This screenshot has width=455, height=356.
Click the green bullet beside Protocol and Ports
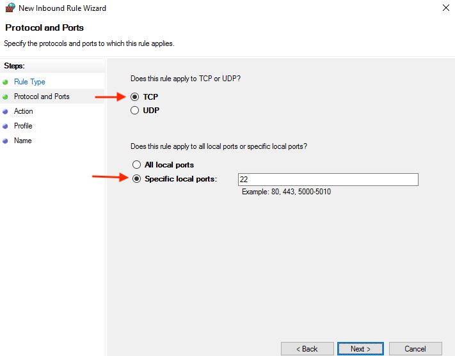(x=5, y=97)
